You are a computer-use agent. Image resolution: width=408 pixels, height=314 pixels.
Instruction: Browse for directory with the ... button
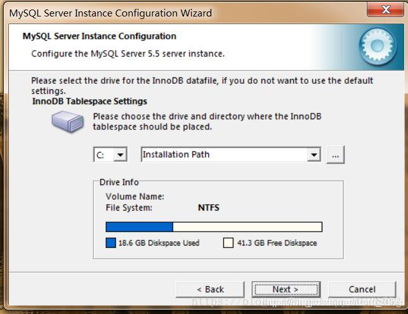coord(336,155)
